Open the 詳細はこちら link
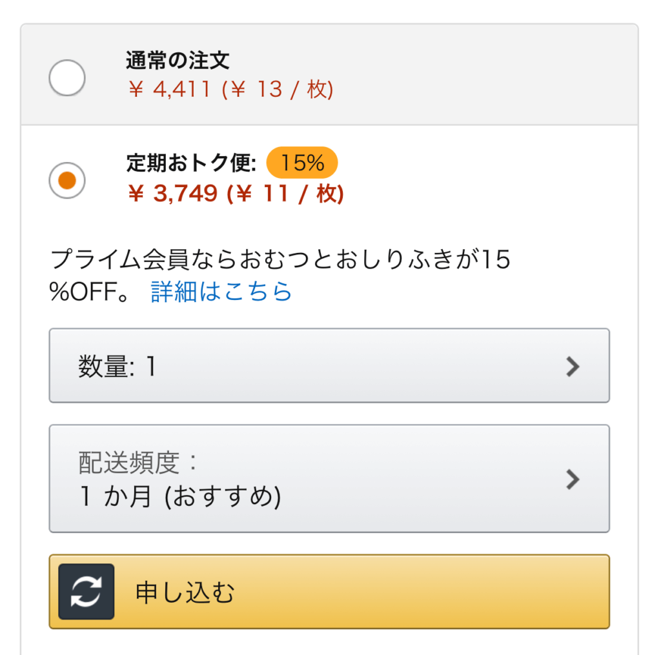Viewport: 661px width, 655px height. coord(221,292)
